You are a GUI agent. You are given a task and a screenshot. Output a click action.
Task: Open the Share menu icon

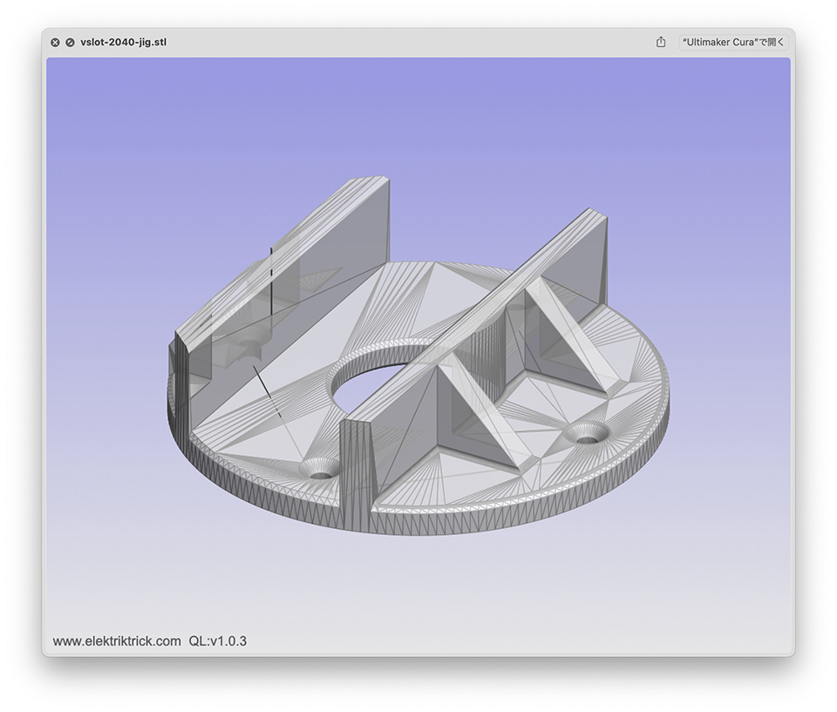[x=661, y=42]
